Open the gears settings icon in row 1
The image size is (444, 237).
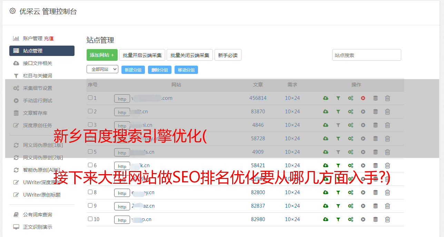coord(351,98)
